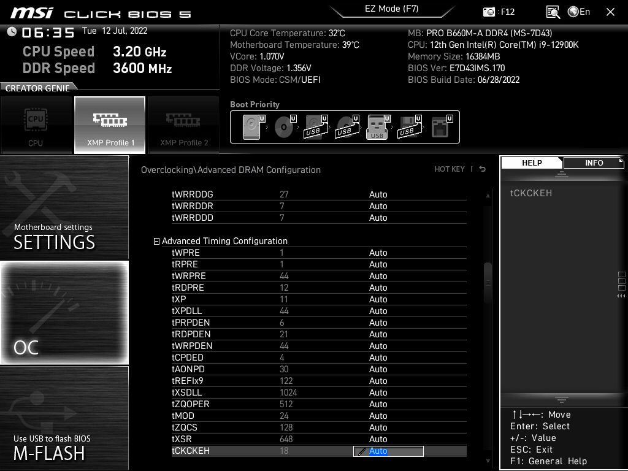Viewport: 628px width, 471px height.
Task: Select the tAONPD timing row
Action: point(319,369)
